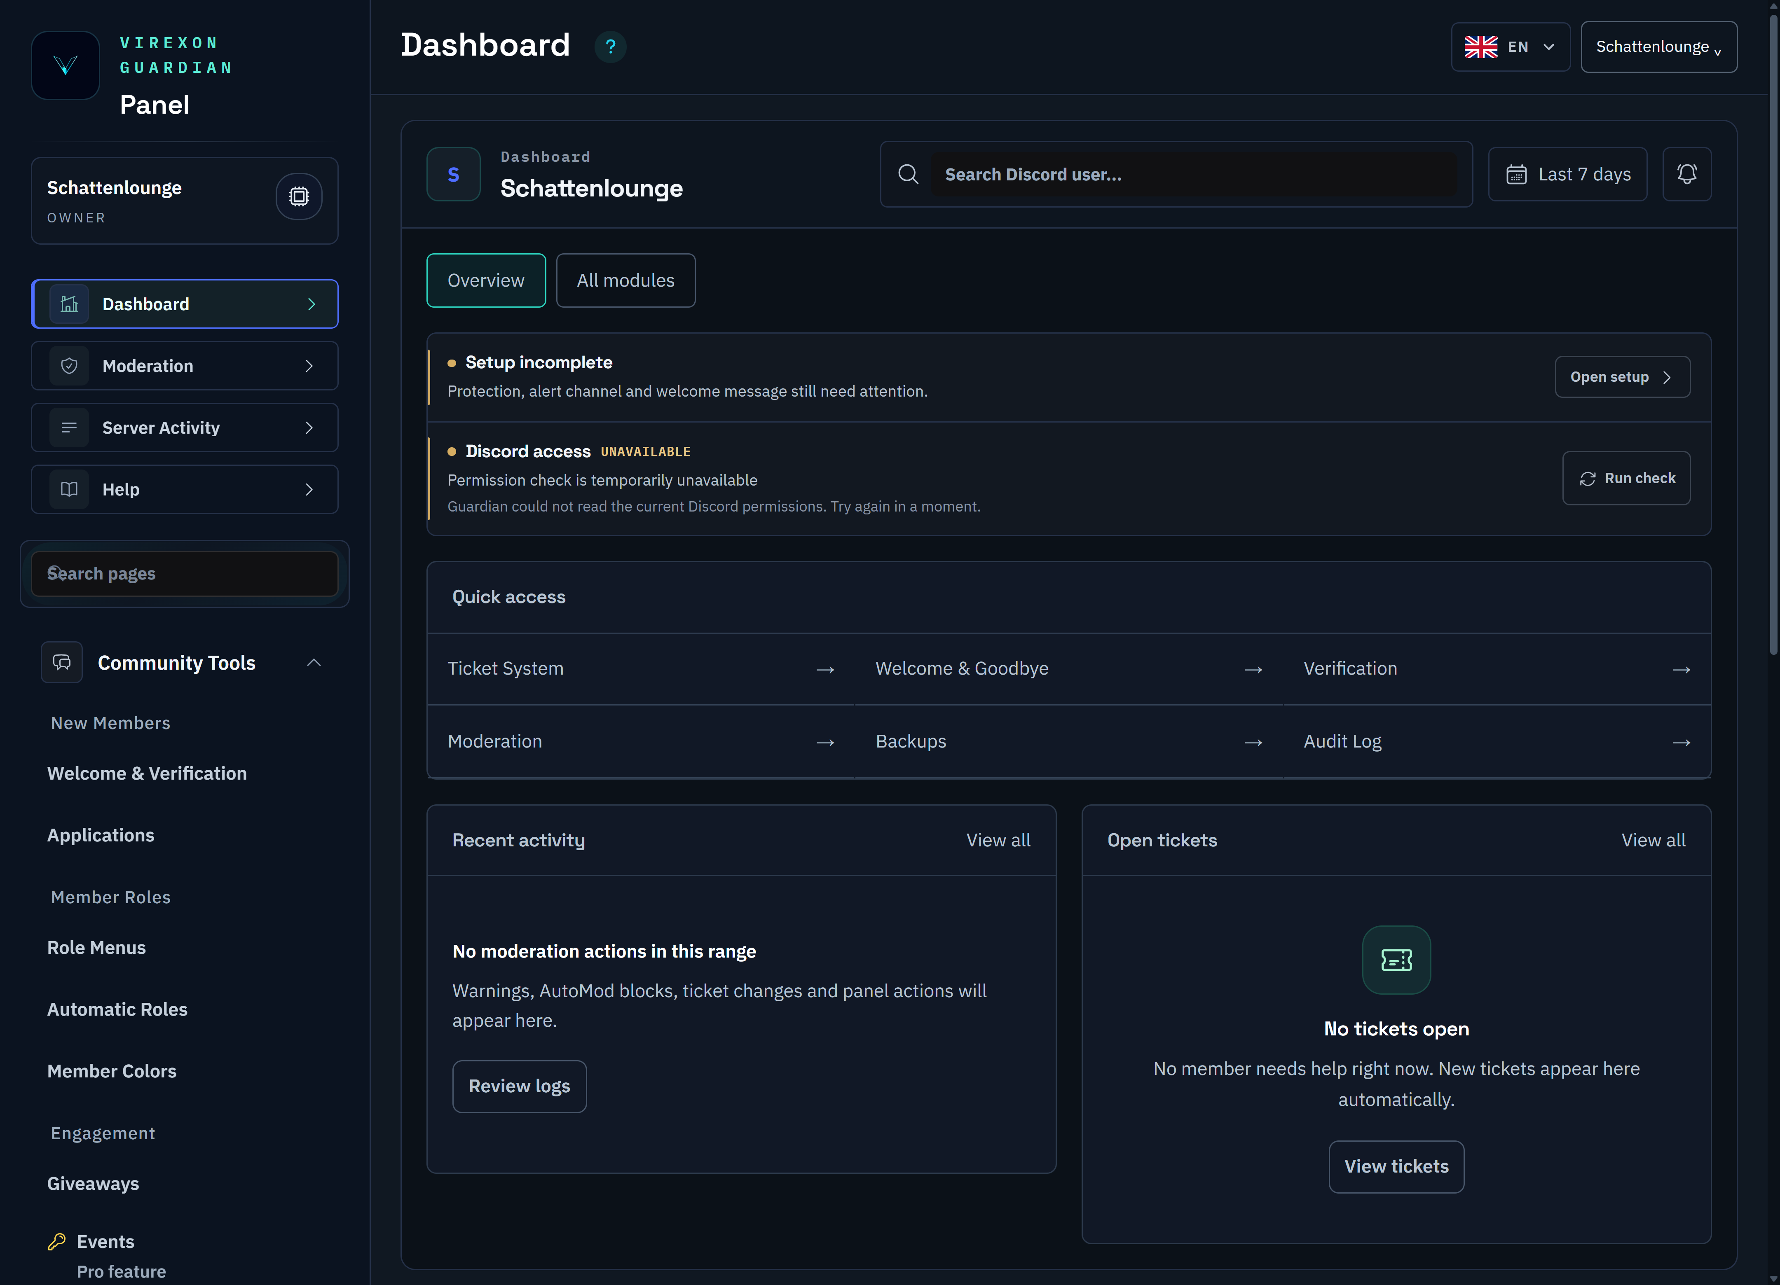Open the Schattenlounge server selector dropdown

(1658, 47)
